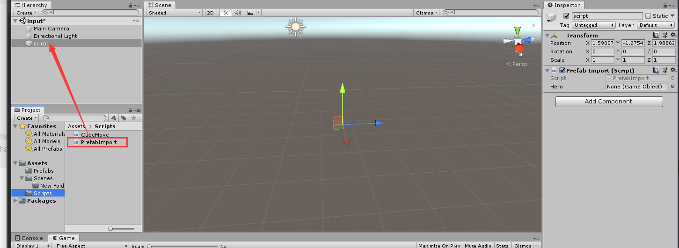
Task: Toggle scene gizmo rotation lock icon
Action: (x=533, y=25)
